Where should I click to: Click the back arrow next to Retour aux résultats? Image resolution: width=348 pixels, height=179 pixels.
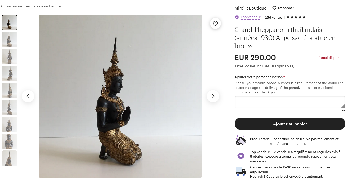3,6
